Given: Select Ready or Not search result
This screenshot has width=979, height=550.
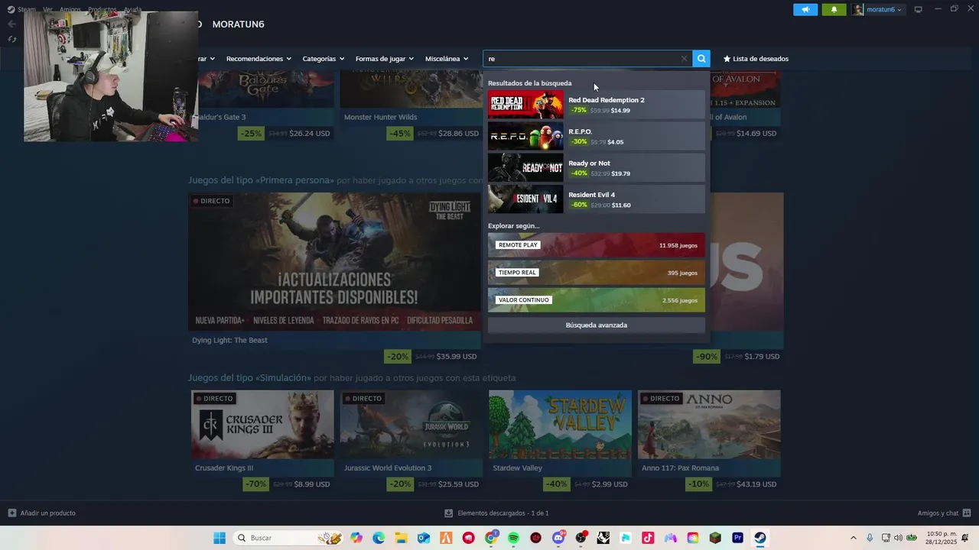Looking at the screenshot, I should [597, 167].
